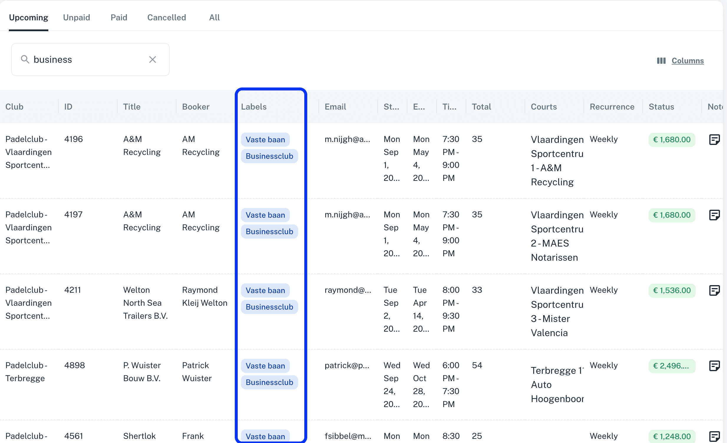Image resolution: width=727 pixels, height=443 pixels.
Task: Open note icon for booking 4196
Action: (x=714, y=140)
